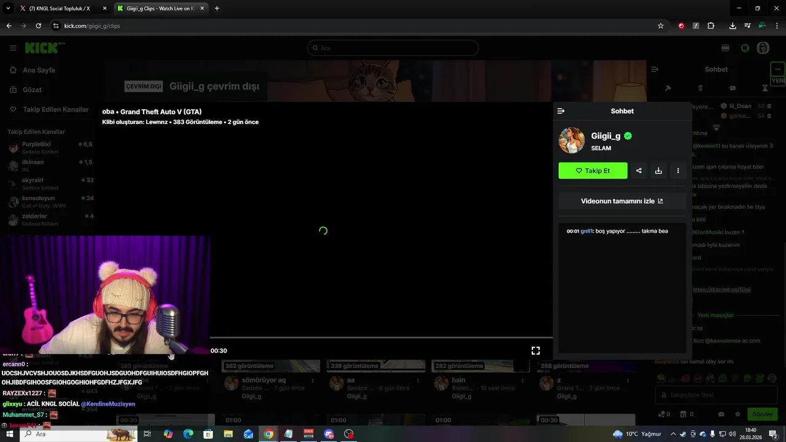Click the address bar URL kick.com/giigii_g/clips

click(x=92, y=26)
